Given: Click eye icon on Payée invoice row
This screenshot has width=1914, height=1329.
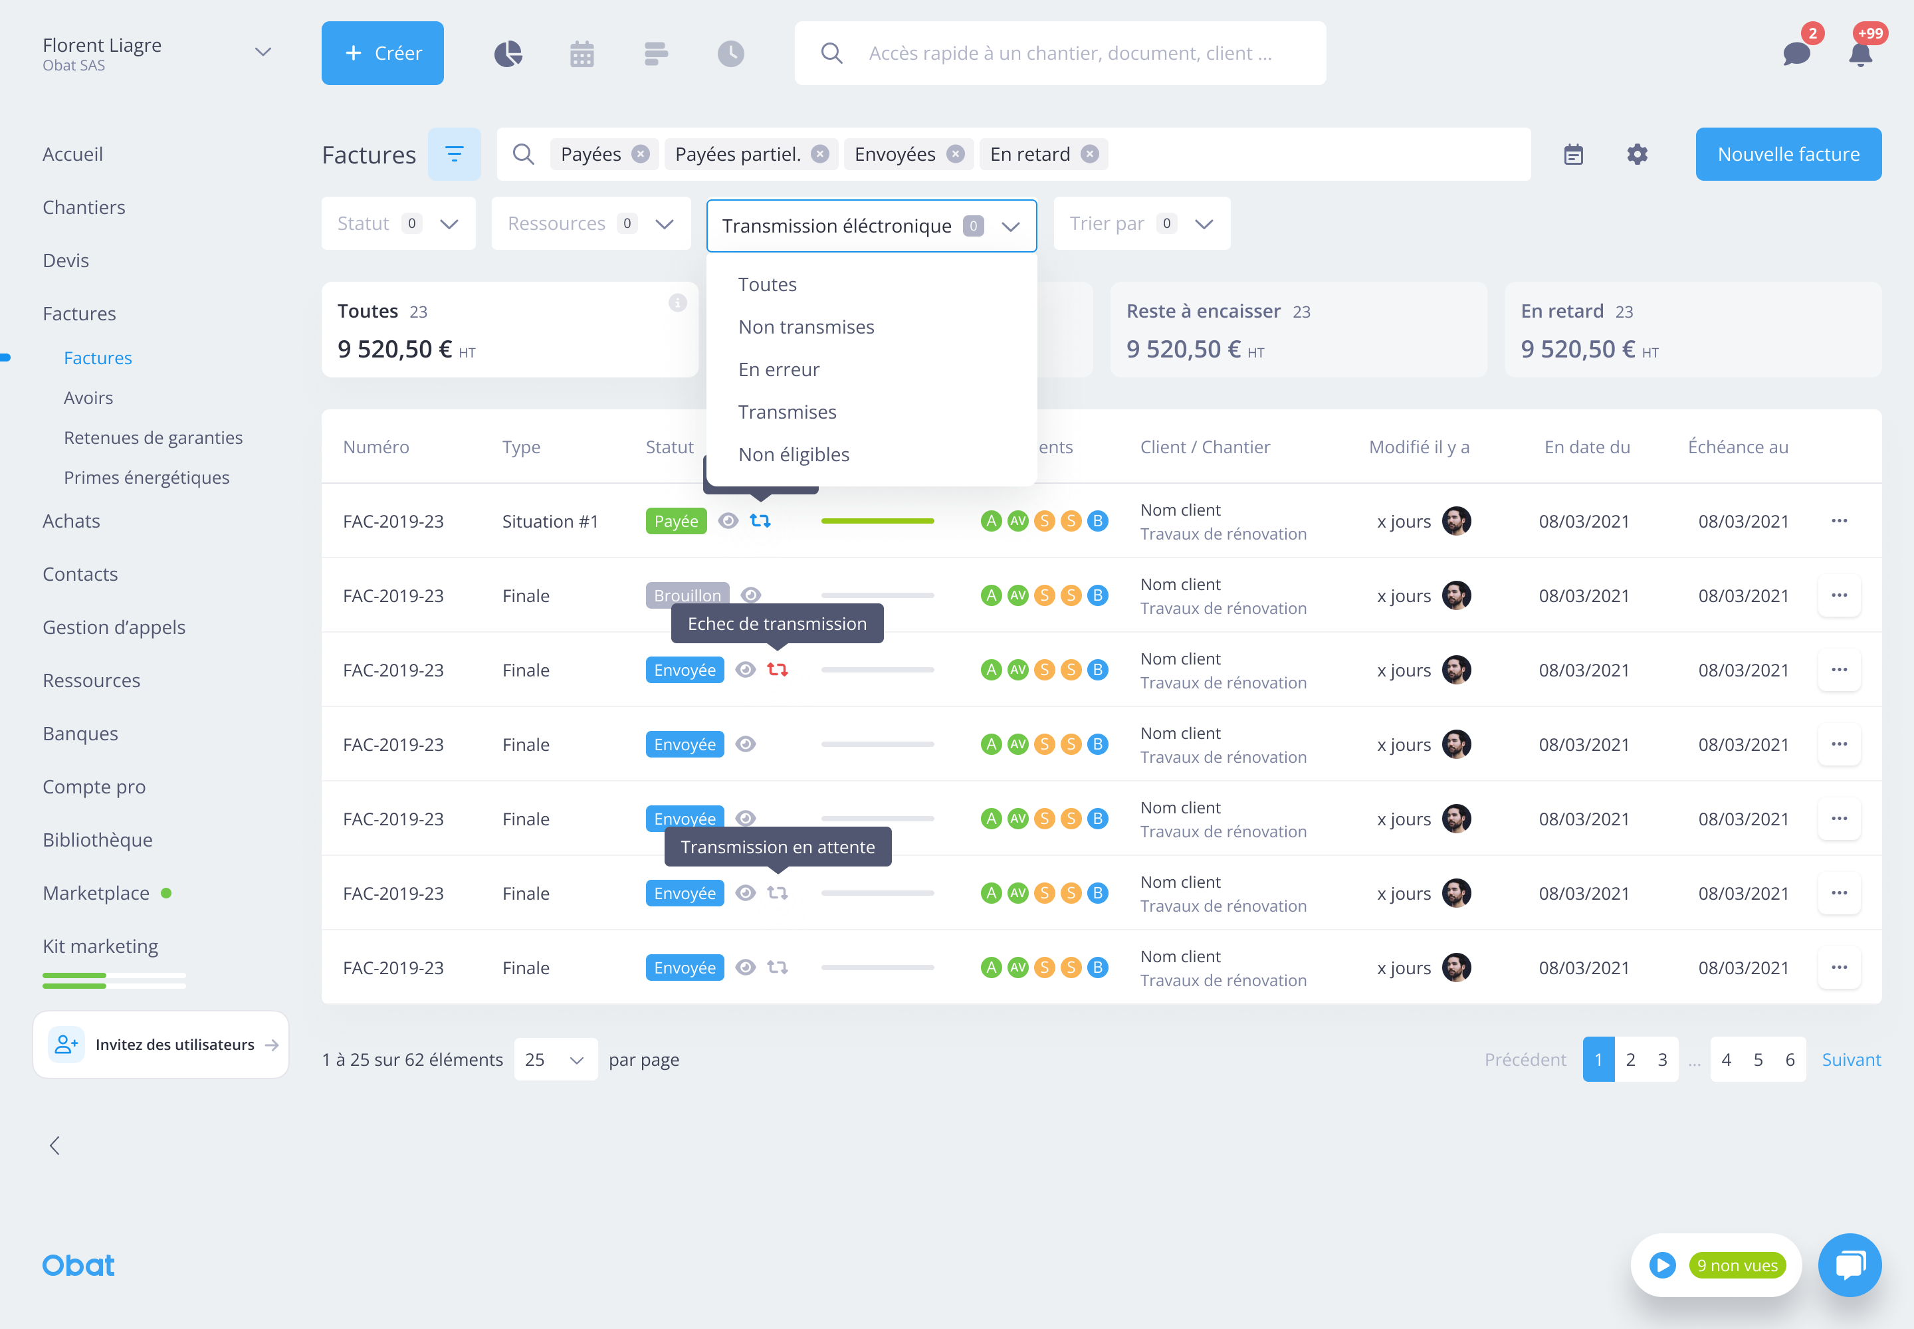Looking at the screenshot, I should [728, 520].
